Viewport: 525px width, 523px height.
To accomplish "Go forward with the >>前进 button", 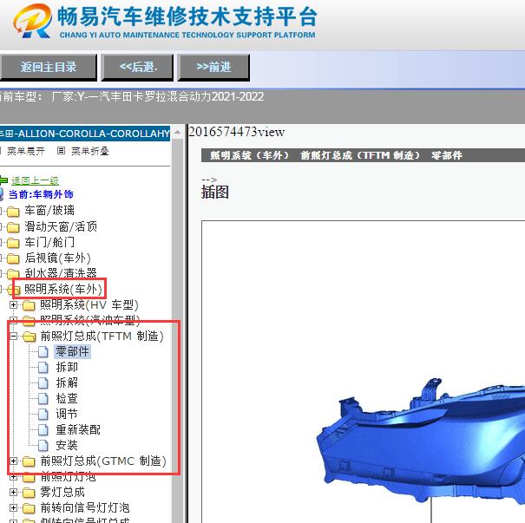I will (x=213, y=68).
